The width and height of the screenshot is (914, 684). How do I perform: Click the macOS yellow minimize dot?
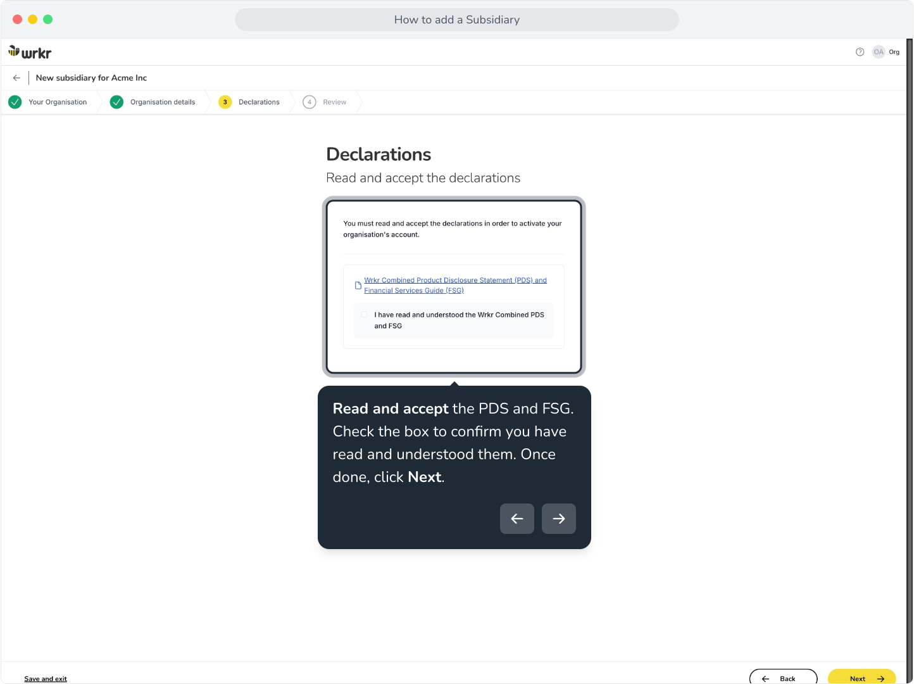tap(32, 19)
